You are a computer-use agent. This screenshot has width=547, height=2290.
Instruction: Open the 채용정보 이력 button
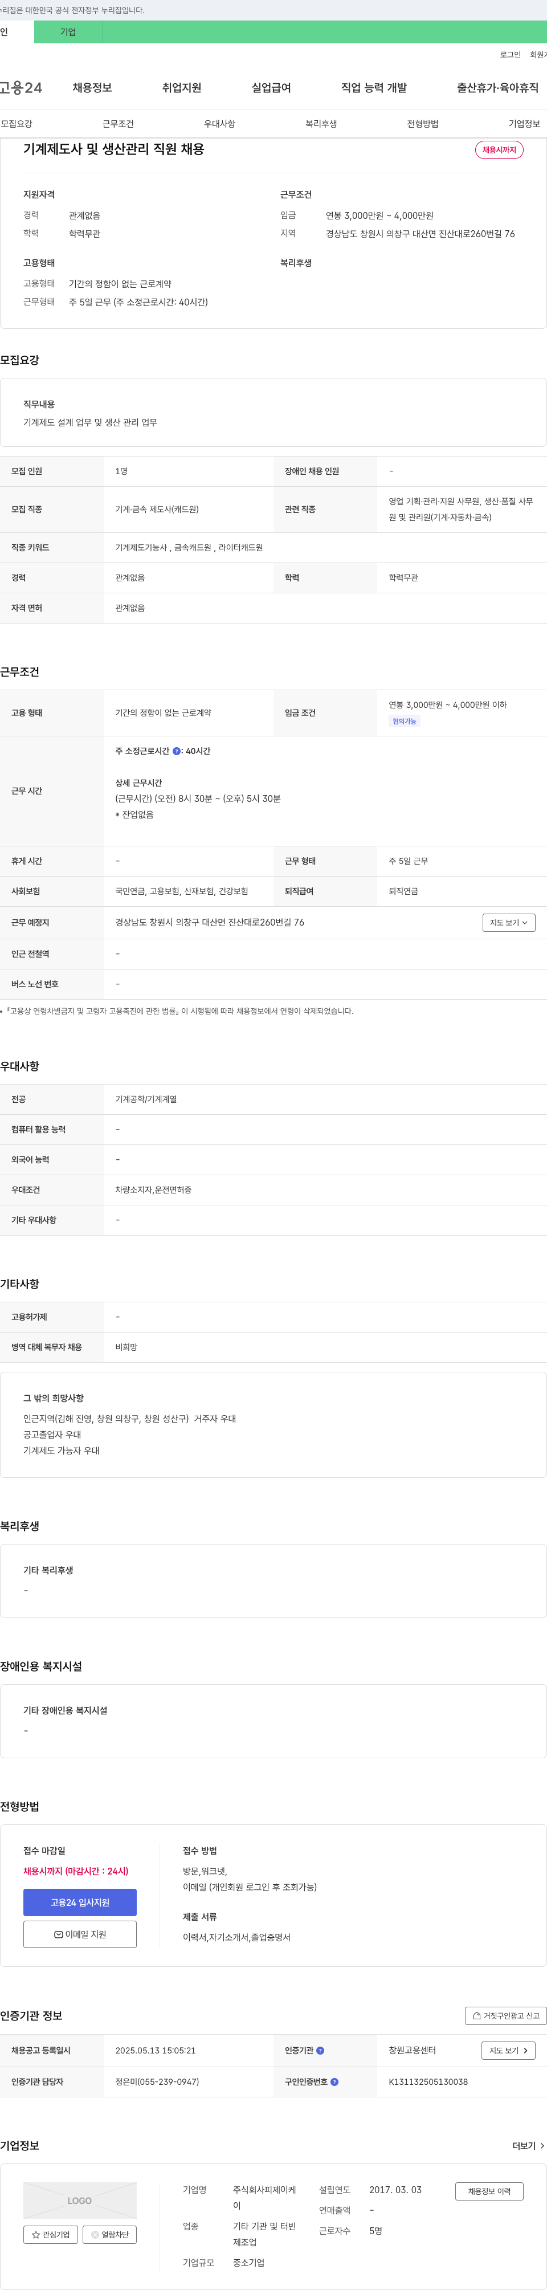click(x=489, y=2191)
